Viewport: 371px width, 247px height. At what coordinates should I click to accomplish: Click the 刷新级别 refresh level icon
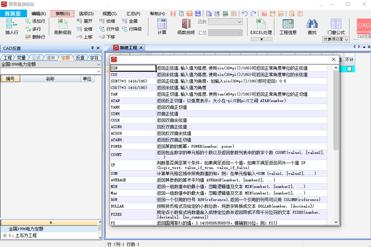pyautogui.click(x=63, y=26)
